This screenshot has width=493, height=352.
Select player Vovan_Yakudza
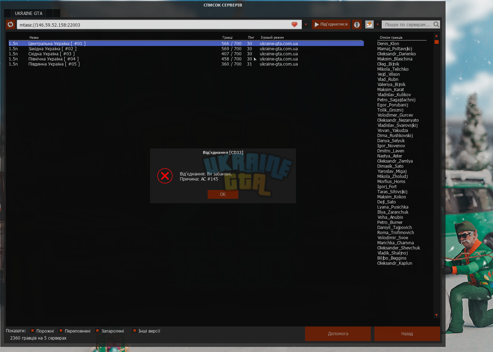coord(392,130)
